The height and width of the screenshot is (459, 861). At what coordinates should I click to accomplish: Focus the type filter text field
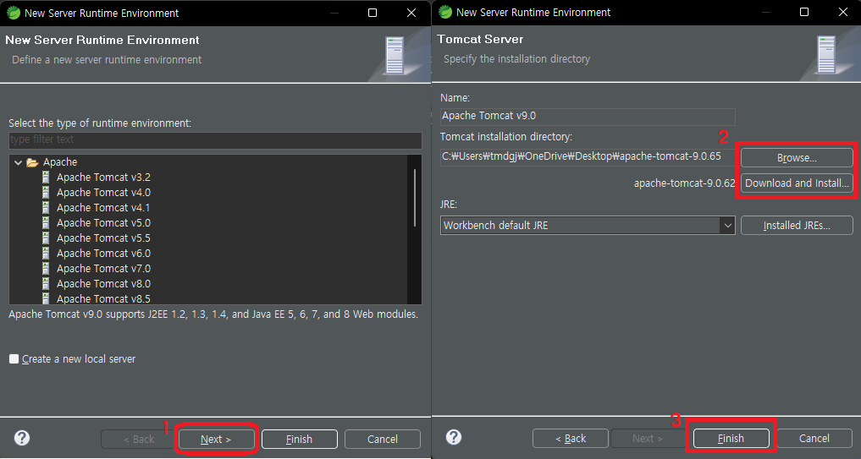click(215, 139)
